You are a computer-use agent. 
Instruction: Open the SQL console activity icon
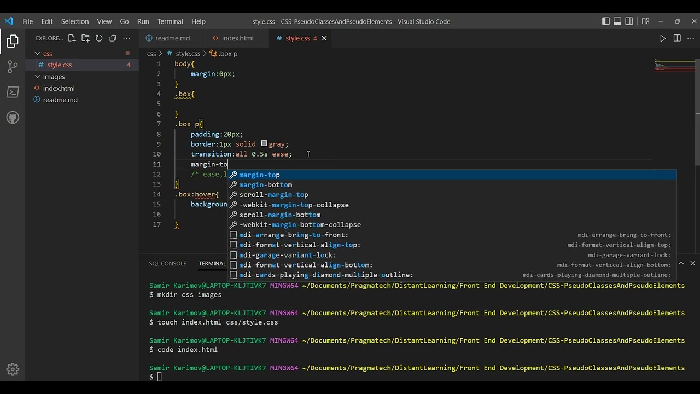(13, 92)
